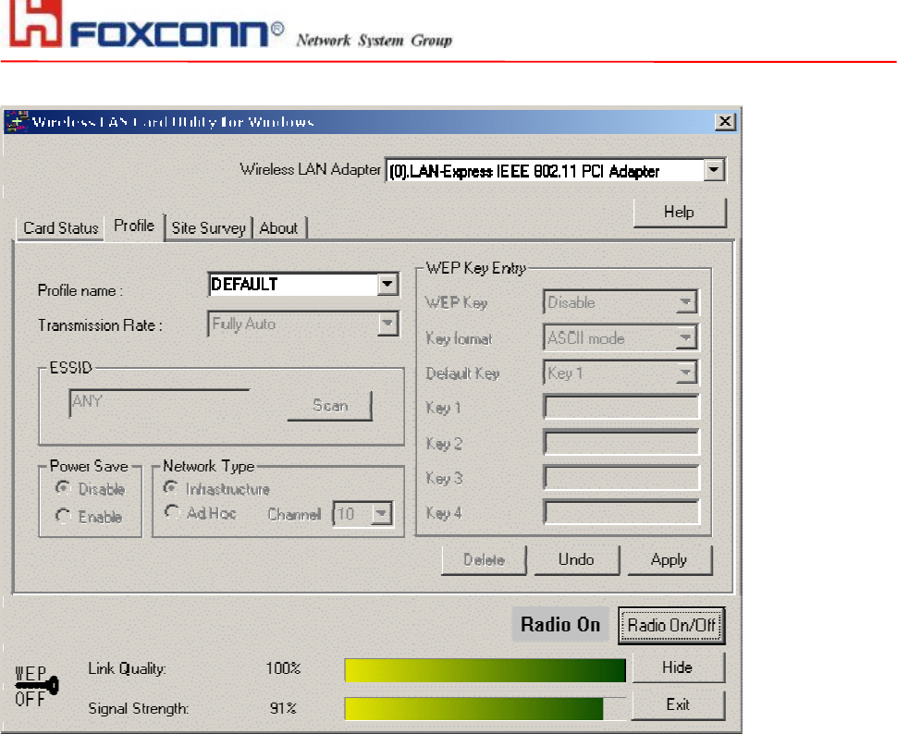Click the Link Quality progress bar

click(x=485, y=670)
